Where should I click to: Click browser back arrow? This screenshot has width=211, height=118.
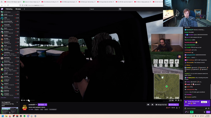(2, 5)
